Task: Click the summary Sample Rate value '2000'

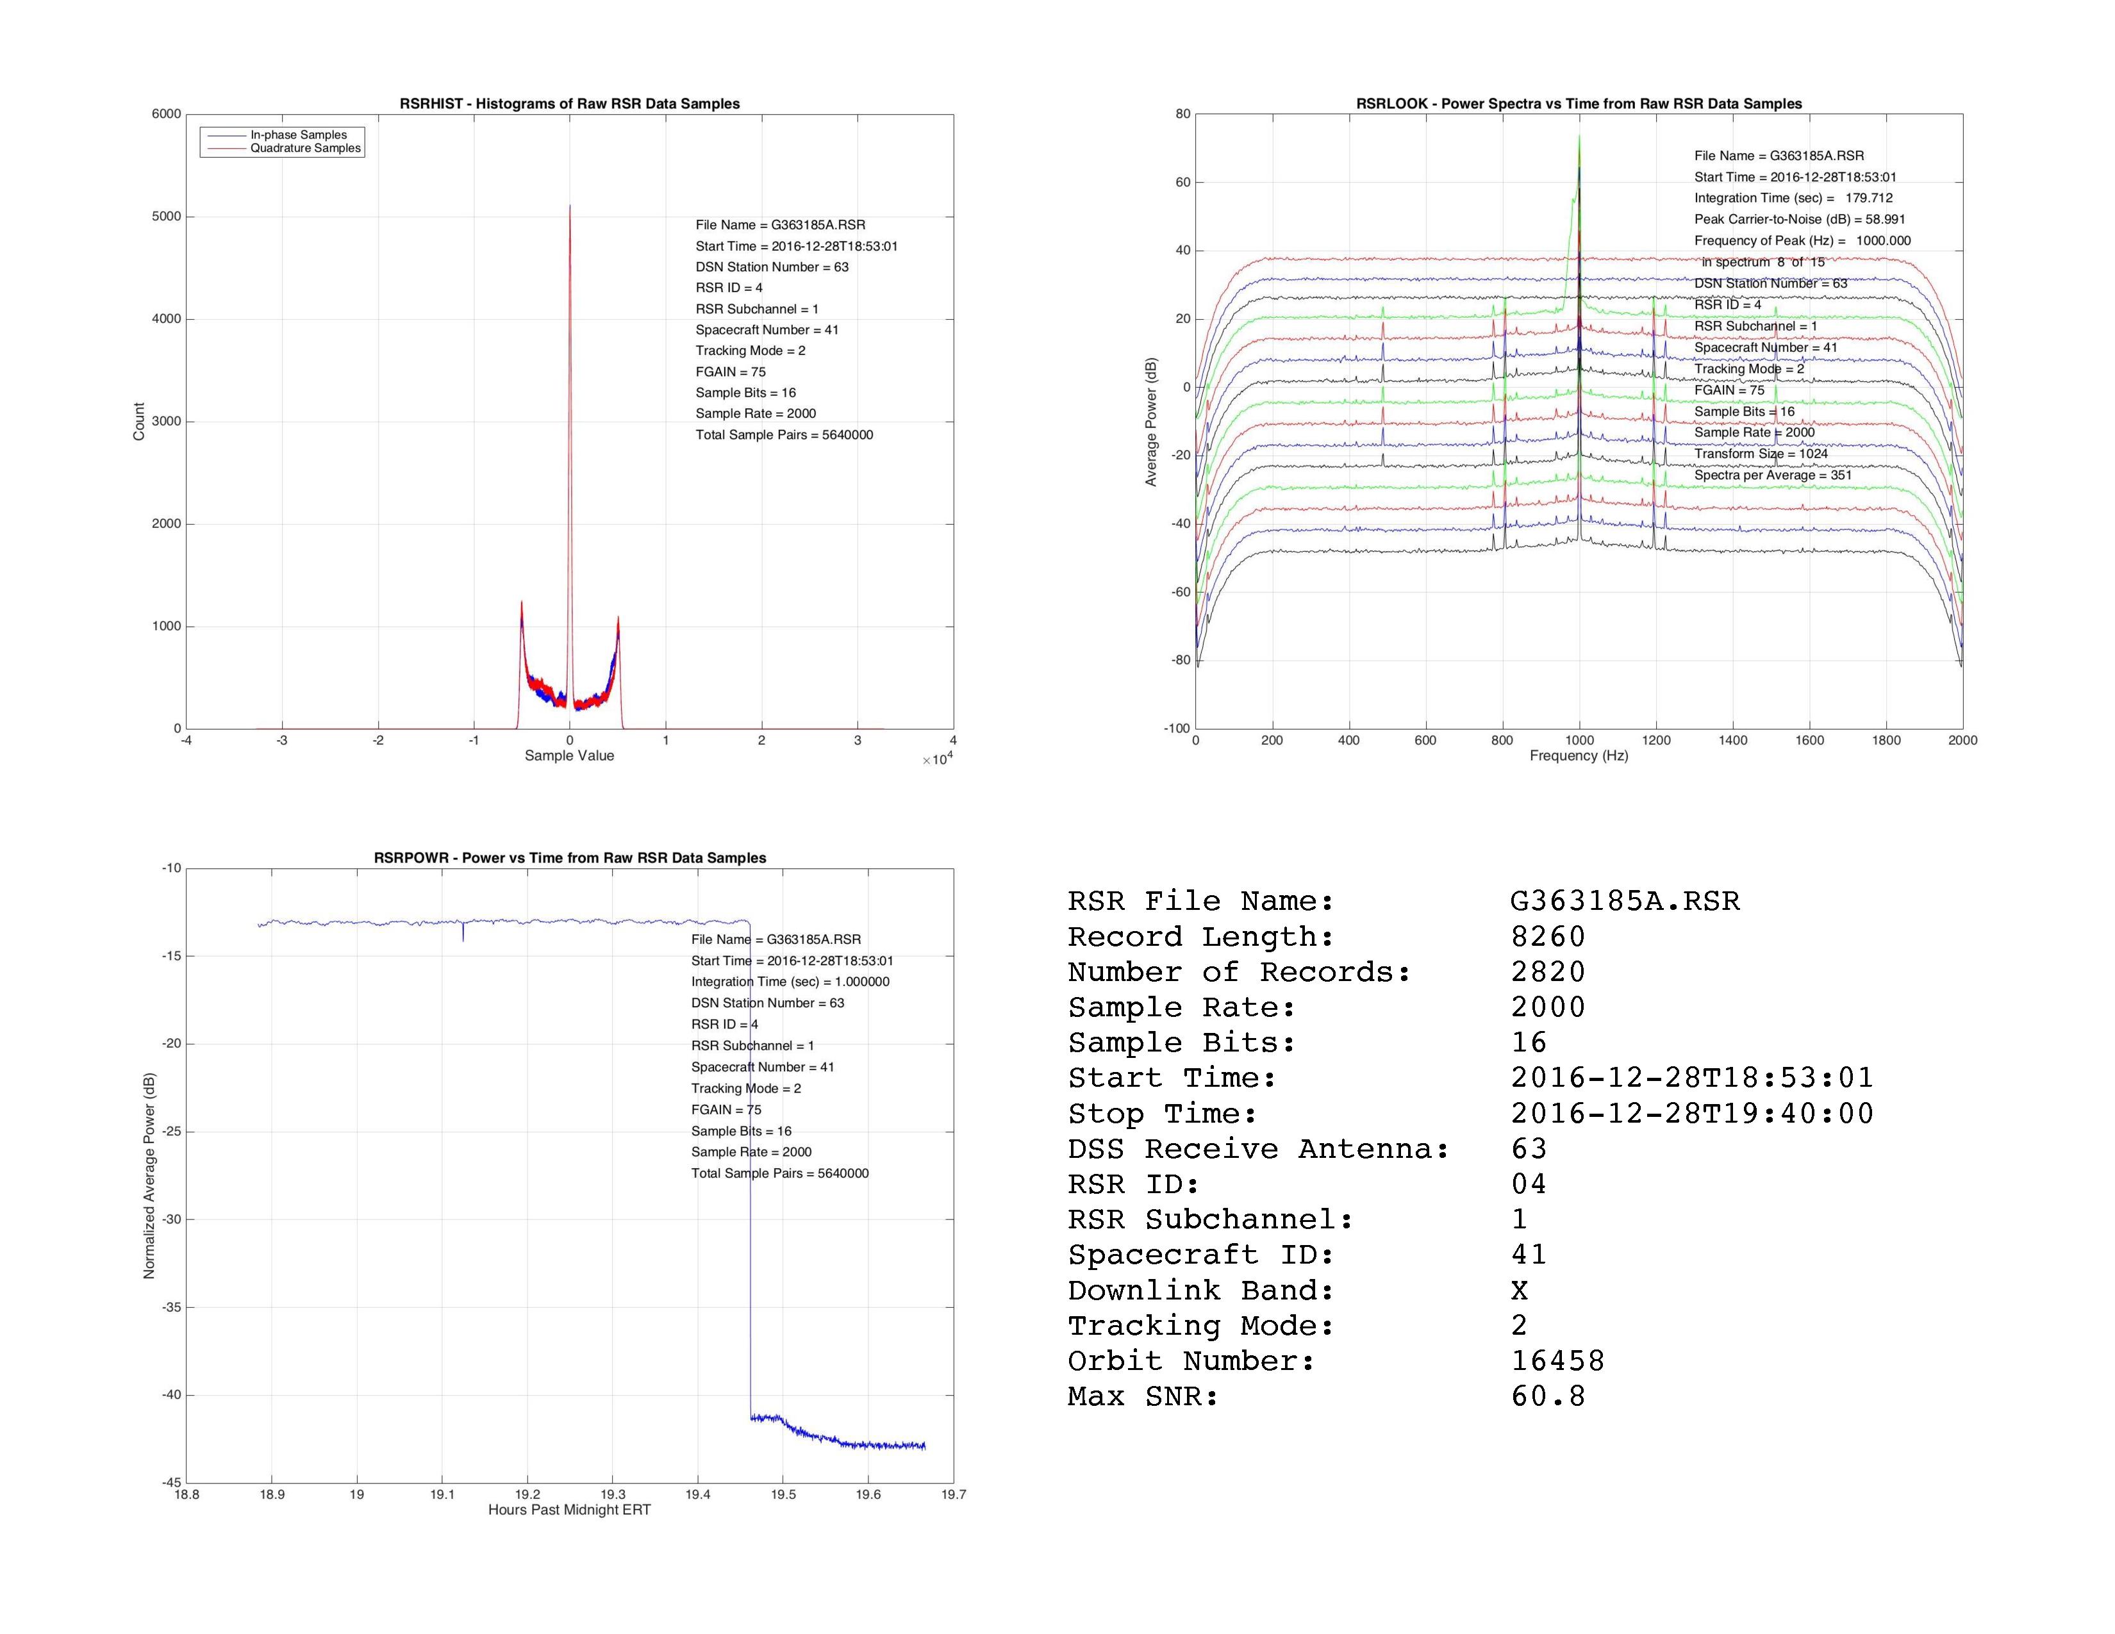Action: pos(1548,1008)
